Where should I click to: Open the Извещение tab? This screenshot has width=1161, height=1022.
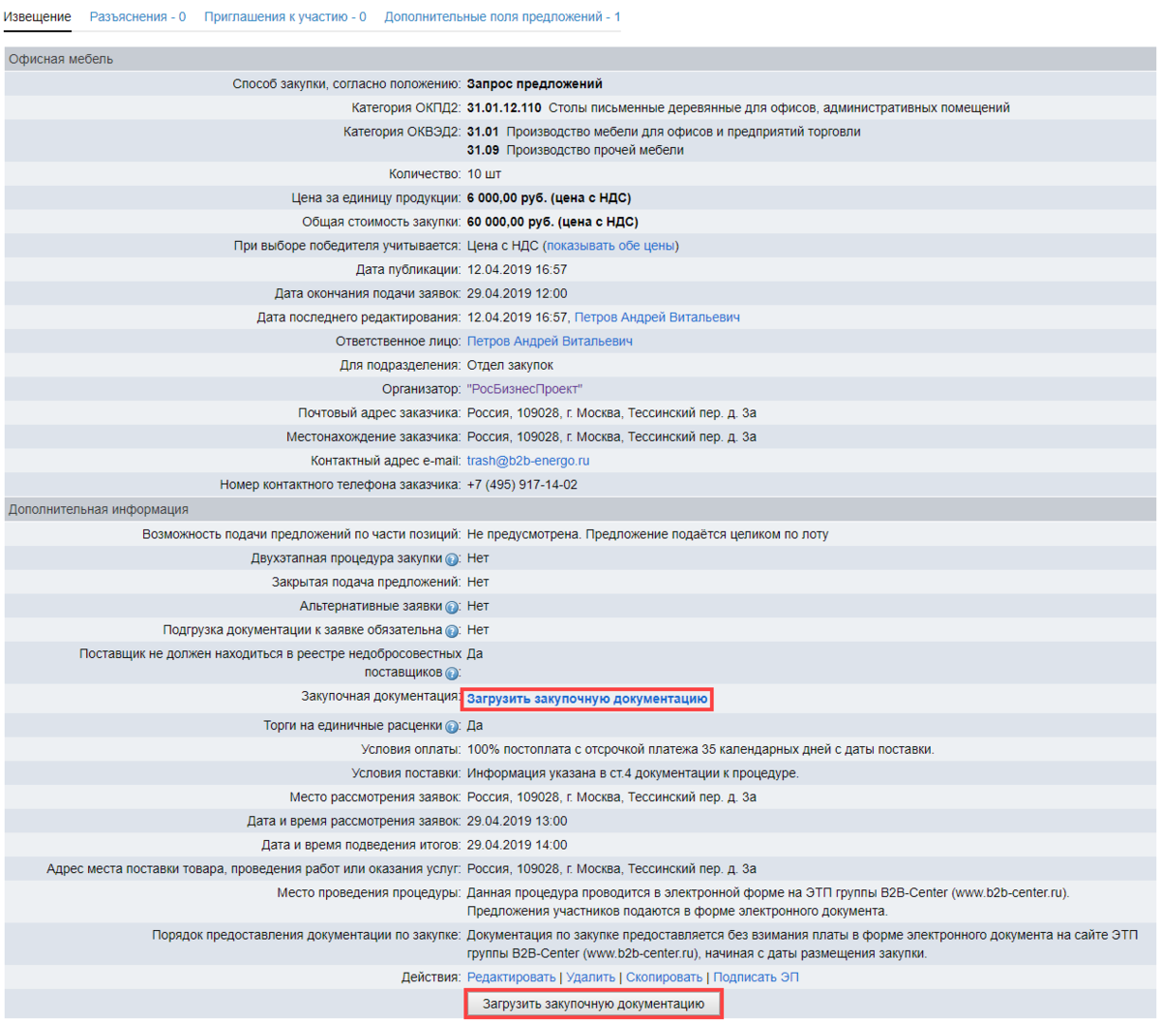(x=37, y=16)
